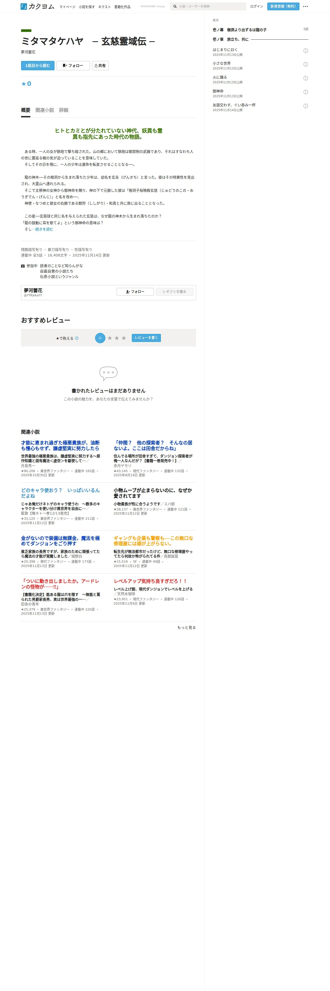Open novel 小物ムーブが止まらないのに
This screenshot has height=991, width=330.
tap(153, 494)
